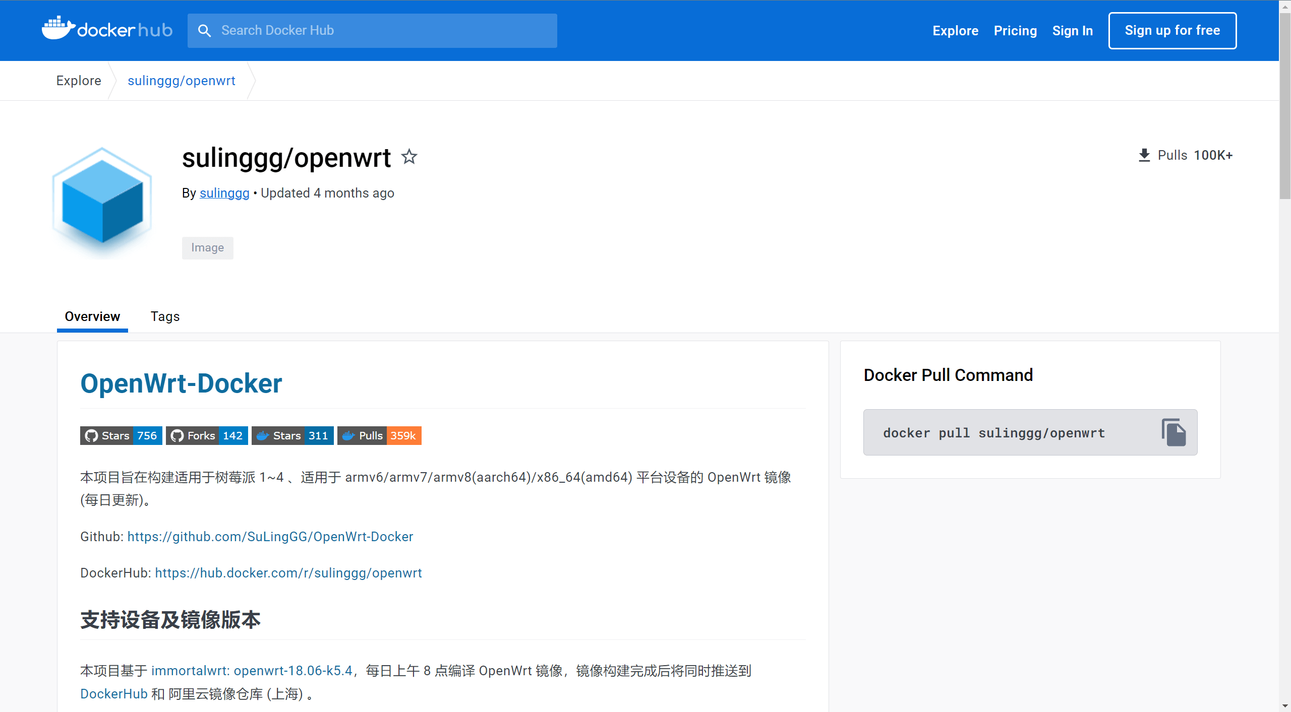Viewport: 1291px width, 712px height.
Task: Click the GitHub Stars 756 badge
Action: tap(121, 435)
